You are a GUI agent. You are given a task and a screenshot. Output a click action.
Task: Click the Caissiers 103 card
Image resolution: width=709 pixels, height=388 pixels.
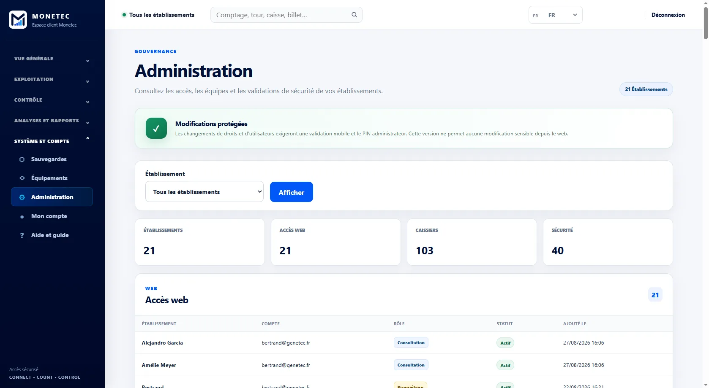[472, 242]
